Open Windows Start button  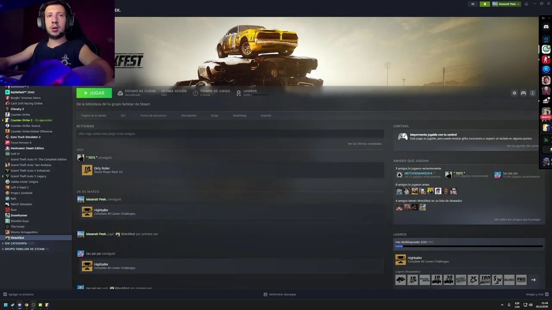6,305
